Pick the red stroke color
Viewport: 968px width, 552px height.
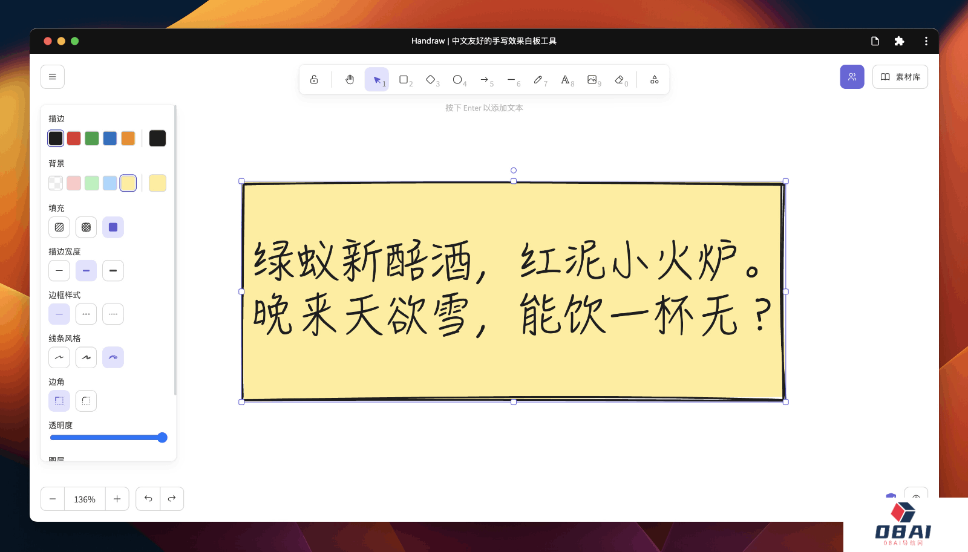[x=74, y=138]
